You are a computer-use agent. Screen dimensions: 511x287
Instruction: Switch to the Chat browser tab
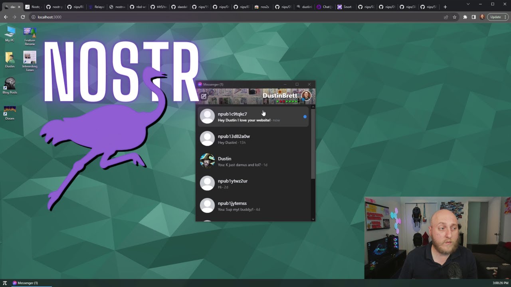[325, 7]
